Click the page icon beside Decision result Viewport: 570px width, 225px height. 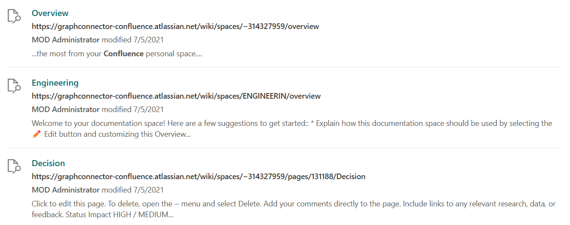pyautogui.click(x=14, y=166)
